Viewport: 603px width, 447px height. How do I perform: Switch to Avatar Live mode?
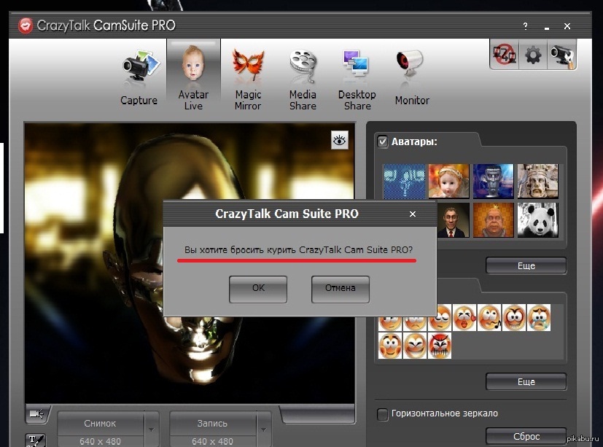193,77
